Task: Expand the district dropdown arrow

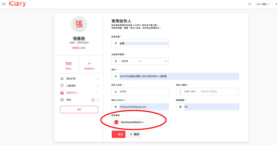Action: pos(166,61)
